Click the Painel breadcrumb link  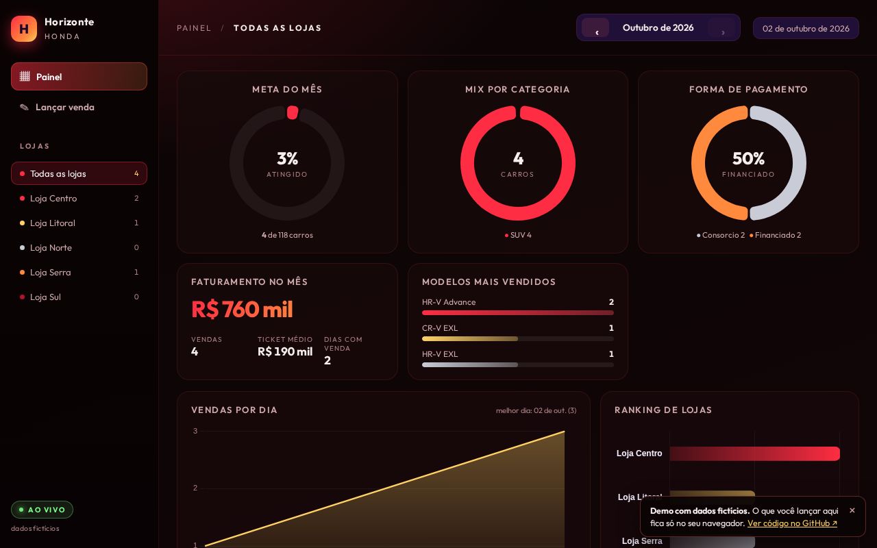coord(194,28)
